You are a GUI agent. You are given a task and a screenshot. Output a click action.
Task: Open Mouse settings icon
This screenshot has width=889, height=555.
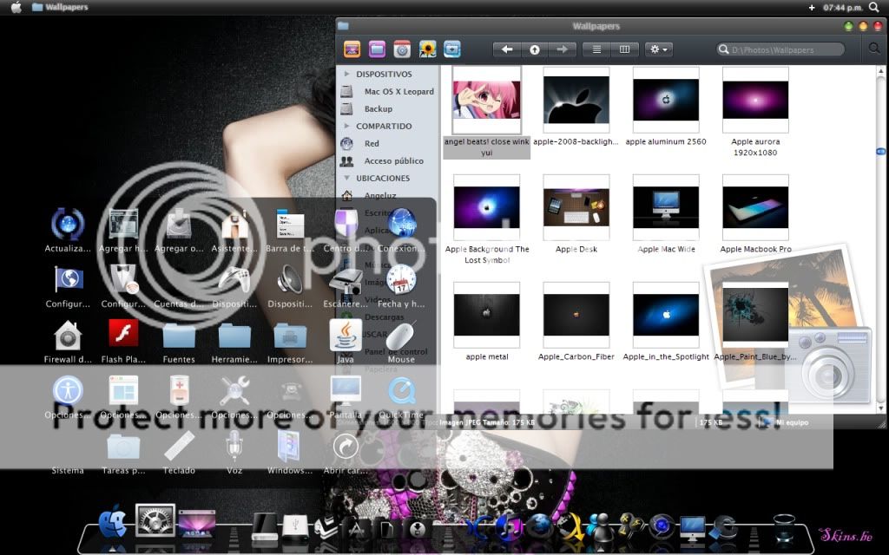pyautogui.click(x=401, y=336)
